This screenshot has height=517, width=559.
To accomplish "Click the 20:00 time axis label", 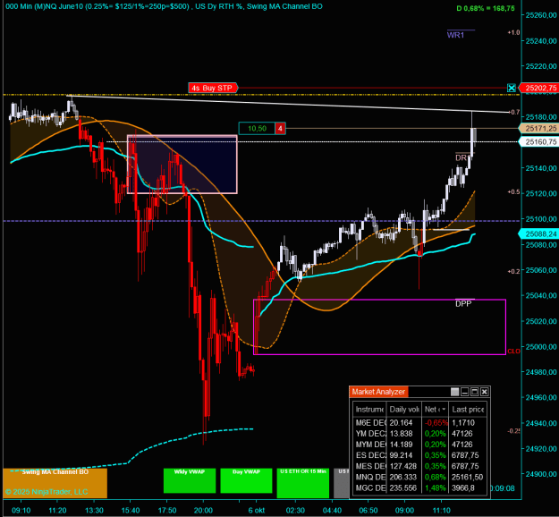I will [203, 510].
